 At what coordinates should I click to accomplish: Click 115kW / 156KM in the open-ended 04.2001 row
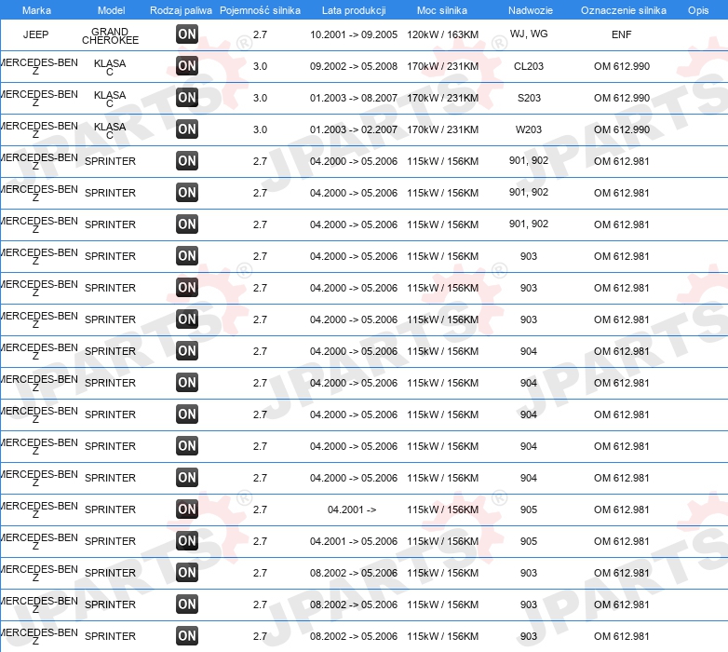[x=442, y=509]
